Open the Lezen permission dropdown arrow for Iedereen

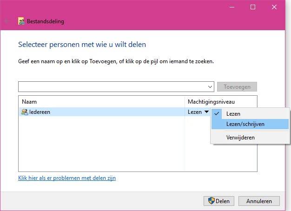(x=206, y=112)
